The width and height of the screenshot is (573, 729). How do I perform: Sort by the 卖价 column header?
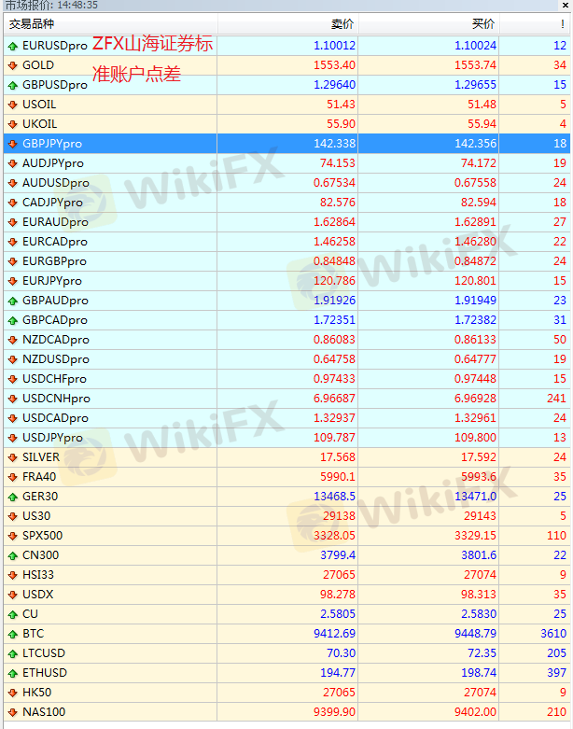342,24
